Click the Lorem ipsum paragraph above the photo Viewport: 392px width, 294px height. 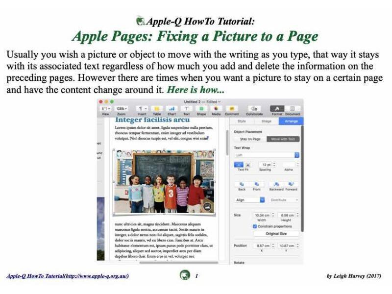pyautogui.click(x=164, y=133)
